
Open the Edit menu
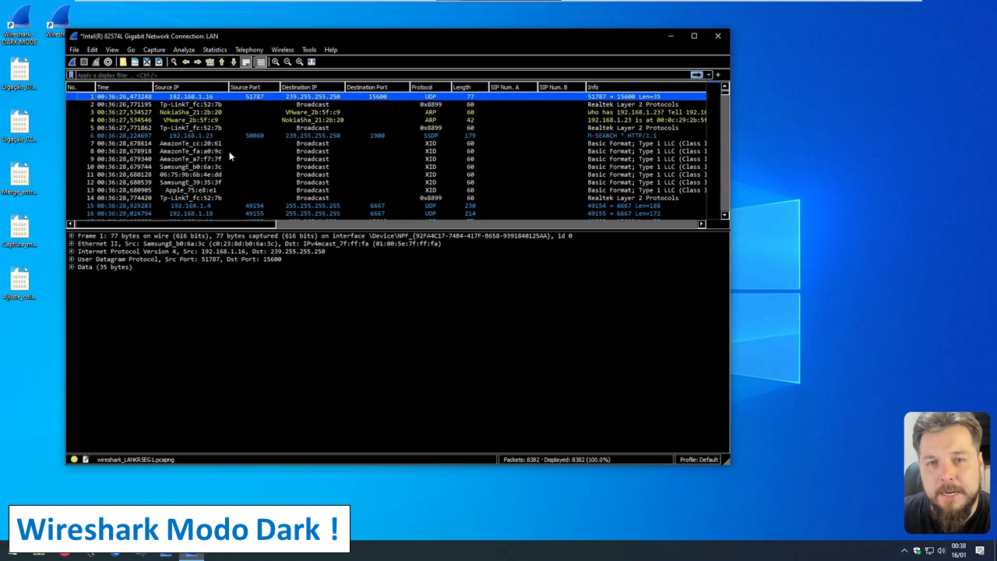[x=93, y=50]
